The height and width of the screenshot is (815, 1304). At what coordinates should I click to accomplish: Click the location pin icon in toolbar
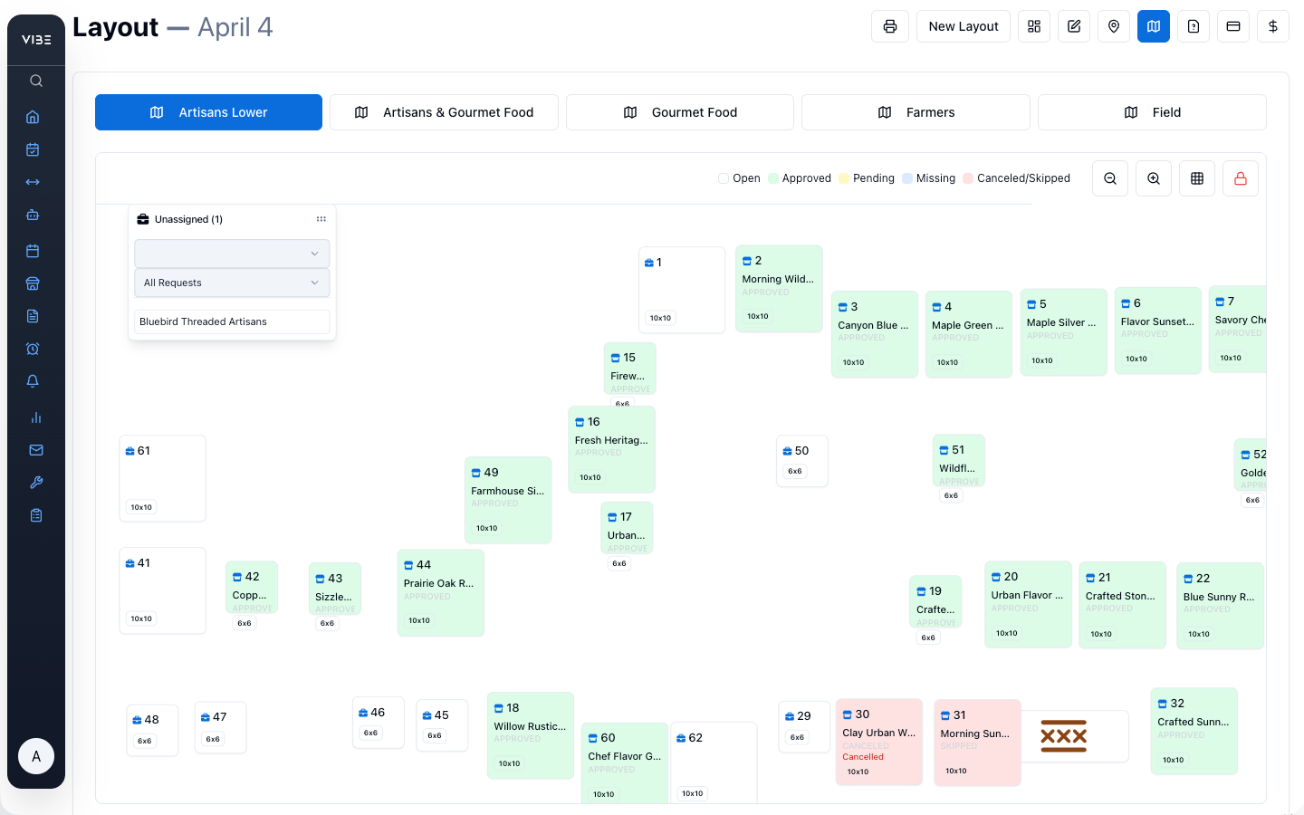click(1114, 26)
